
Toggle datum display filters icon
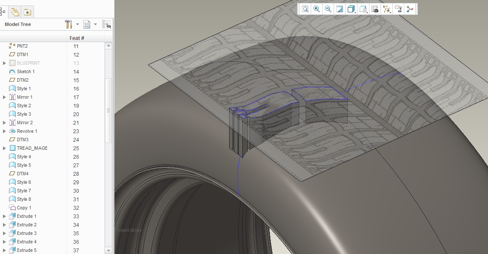[386, 9]
